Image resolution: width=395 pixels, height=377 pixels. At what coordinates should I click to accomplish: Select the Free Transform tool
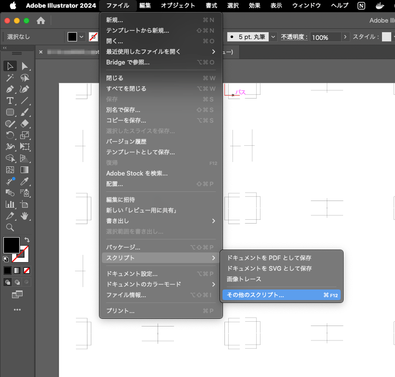pyautogui.click(x=25, y=147)
